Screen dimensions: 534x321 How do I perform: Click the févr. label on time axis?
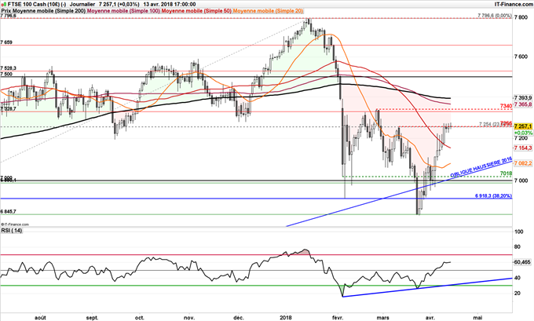tap(337, 318)
